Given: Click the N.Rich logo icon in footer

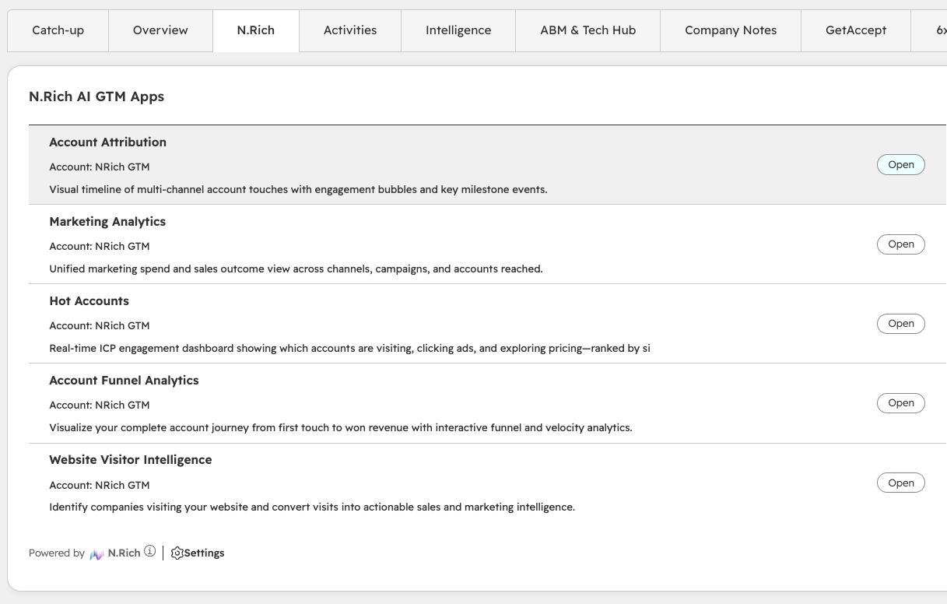Looking at the screenshot, I should [x=96, y=553].
